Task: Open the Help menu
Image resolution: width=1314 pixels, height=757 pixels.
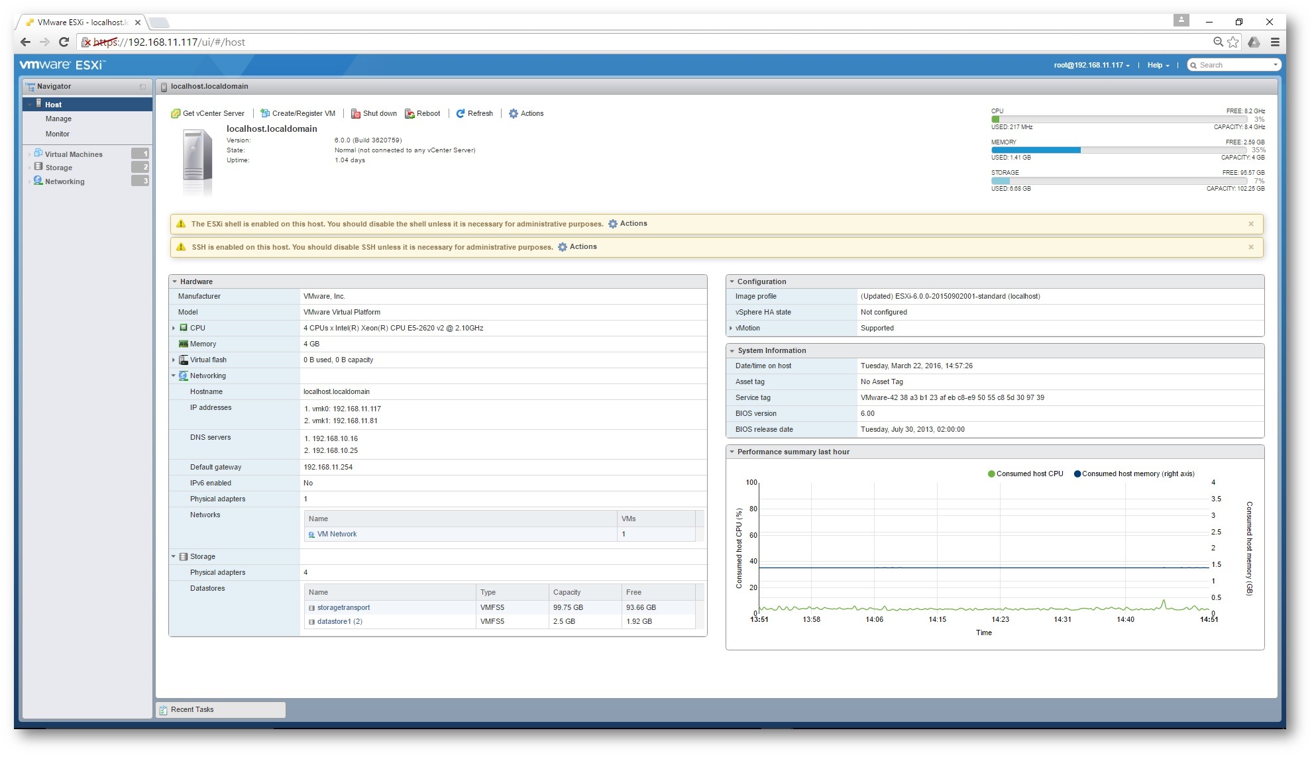Action: pos(1158,65)
